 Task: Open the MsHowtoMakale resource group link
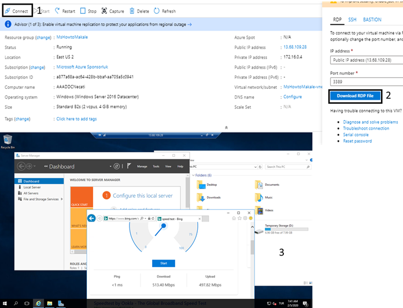(x=72, y=37)
